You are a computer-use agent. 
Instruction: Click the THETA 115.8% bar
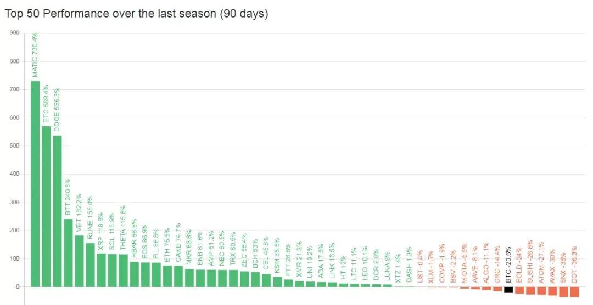[x=123, y=271]
